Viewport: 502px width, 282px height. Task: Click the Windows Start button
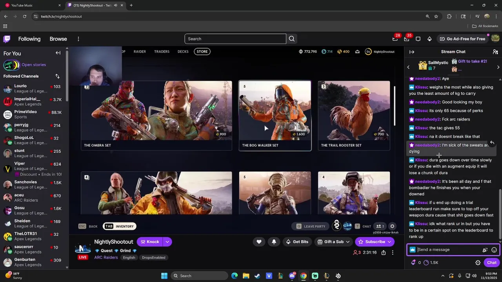click(164, 276)
